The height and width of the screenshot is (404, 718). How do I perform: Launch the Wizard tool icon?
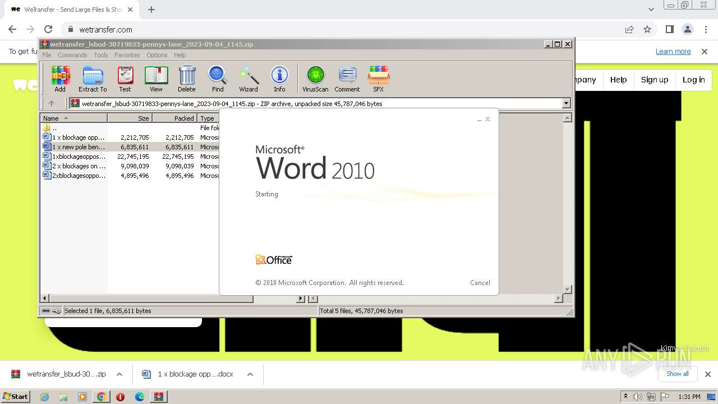coord(248,79)
